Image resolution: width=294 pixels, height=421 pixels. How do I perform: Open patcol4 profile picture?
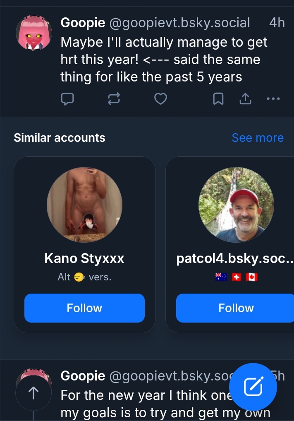(x=236, y=205)
